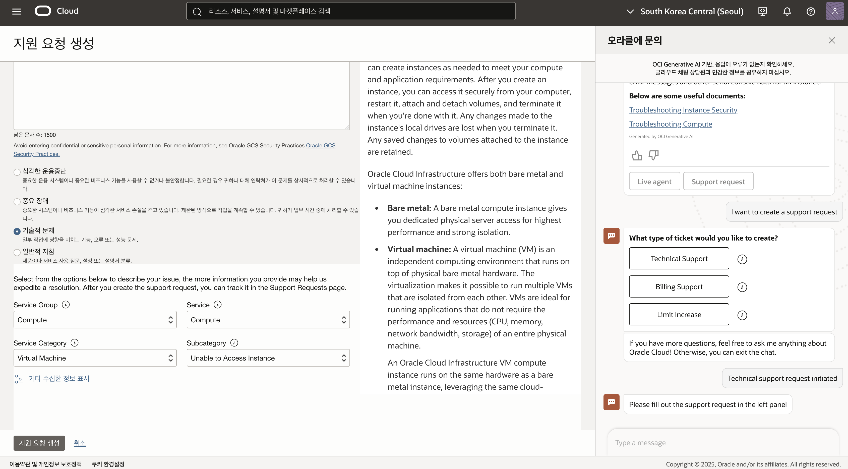Viewport: 848px width, 469px height.
Task: Open the hamburger navigation menu
Action: (x=17, y=11)
